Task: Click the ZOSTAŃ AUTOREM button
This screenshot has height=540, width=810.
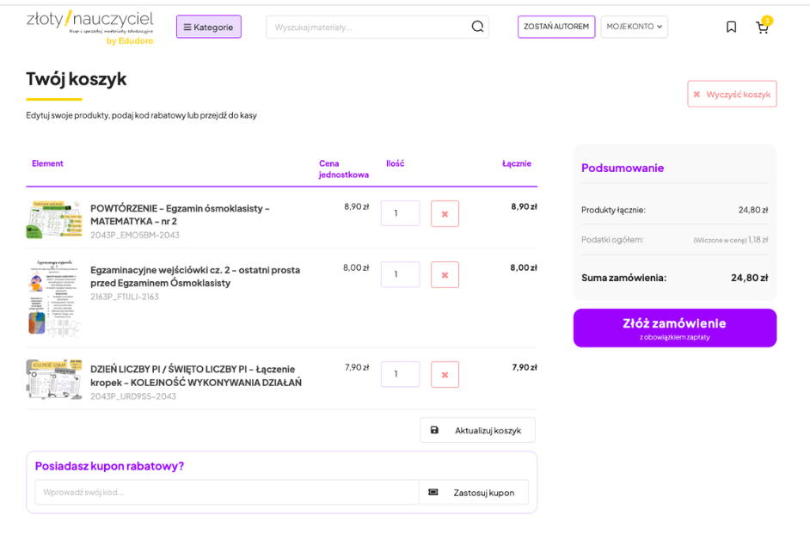Action: click(556, 27)
